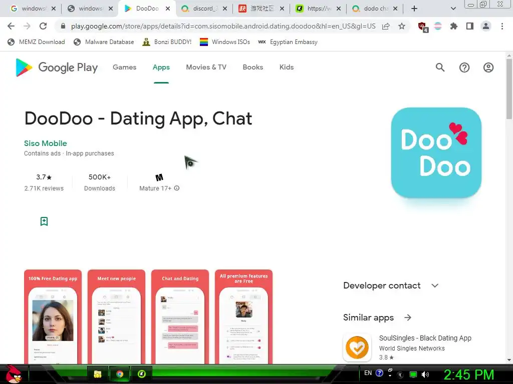Toggle the browser side panel
The width and height of the screenshot is (513, 384).
tap(470, 26)
